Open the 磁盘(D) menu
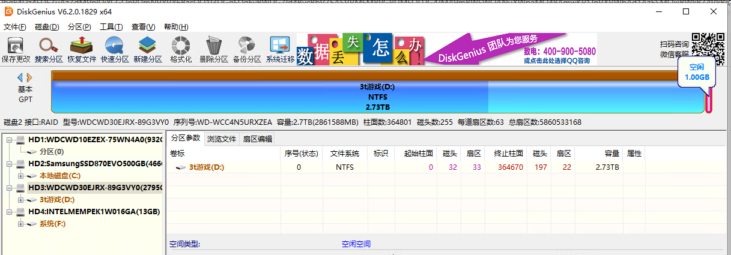Image resolution: width=731 pixels, height=255 pixels. tap(47, 27)
